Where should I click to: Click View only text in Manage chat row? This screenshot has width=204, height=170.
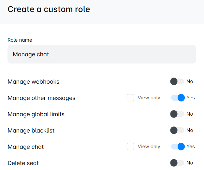coord(149,147)
